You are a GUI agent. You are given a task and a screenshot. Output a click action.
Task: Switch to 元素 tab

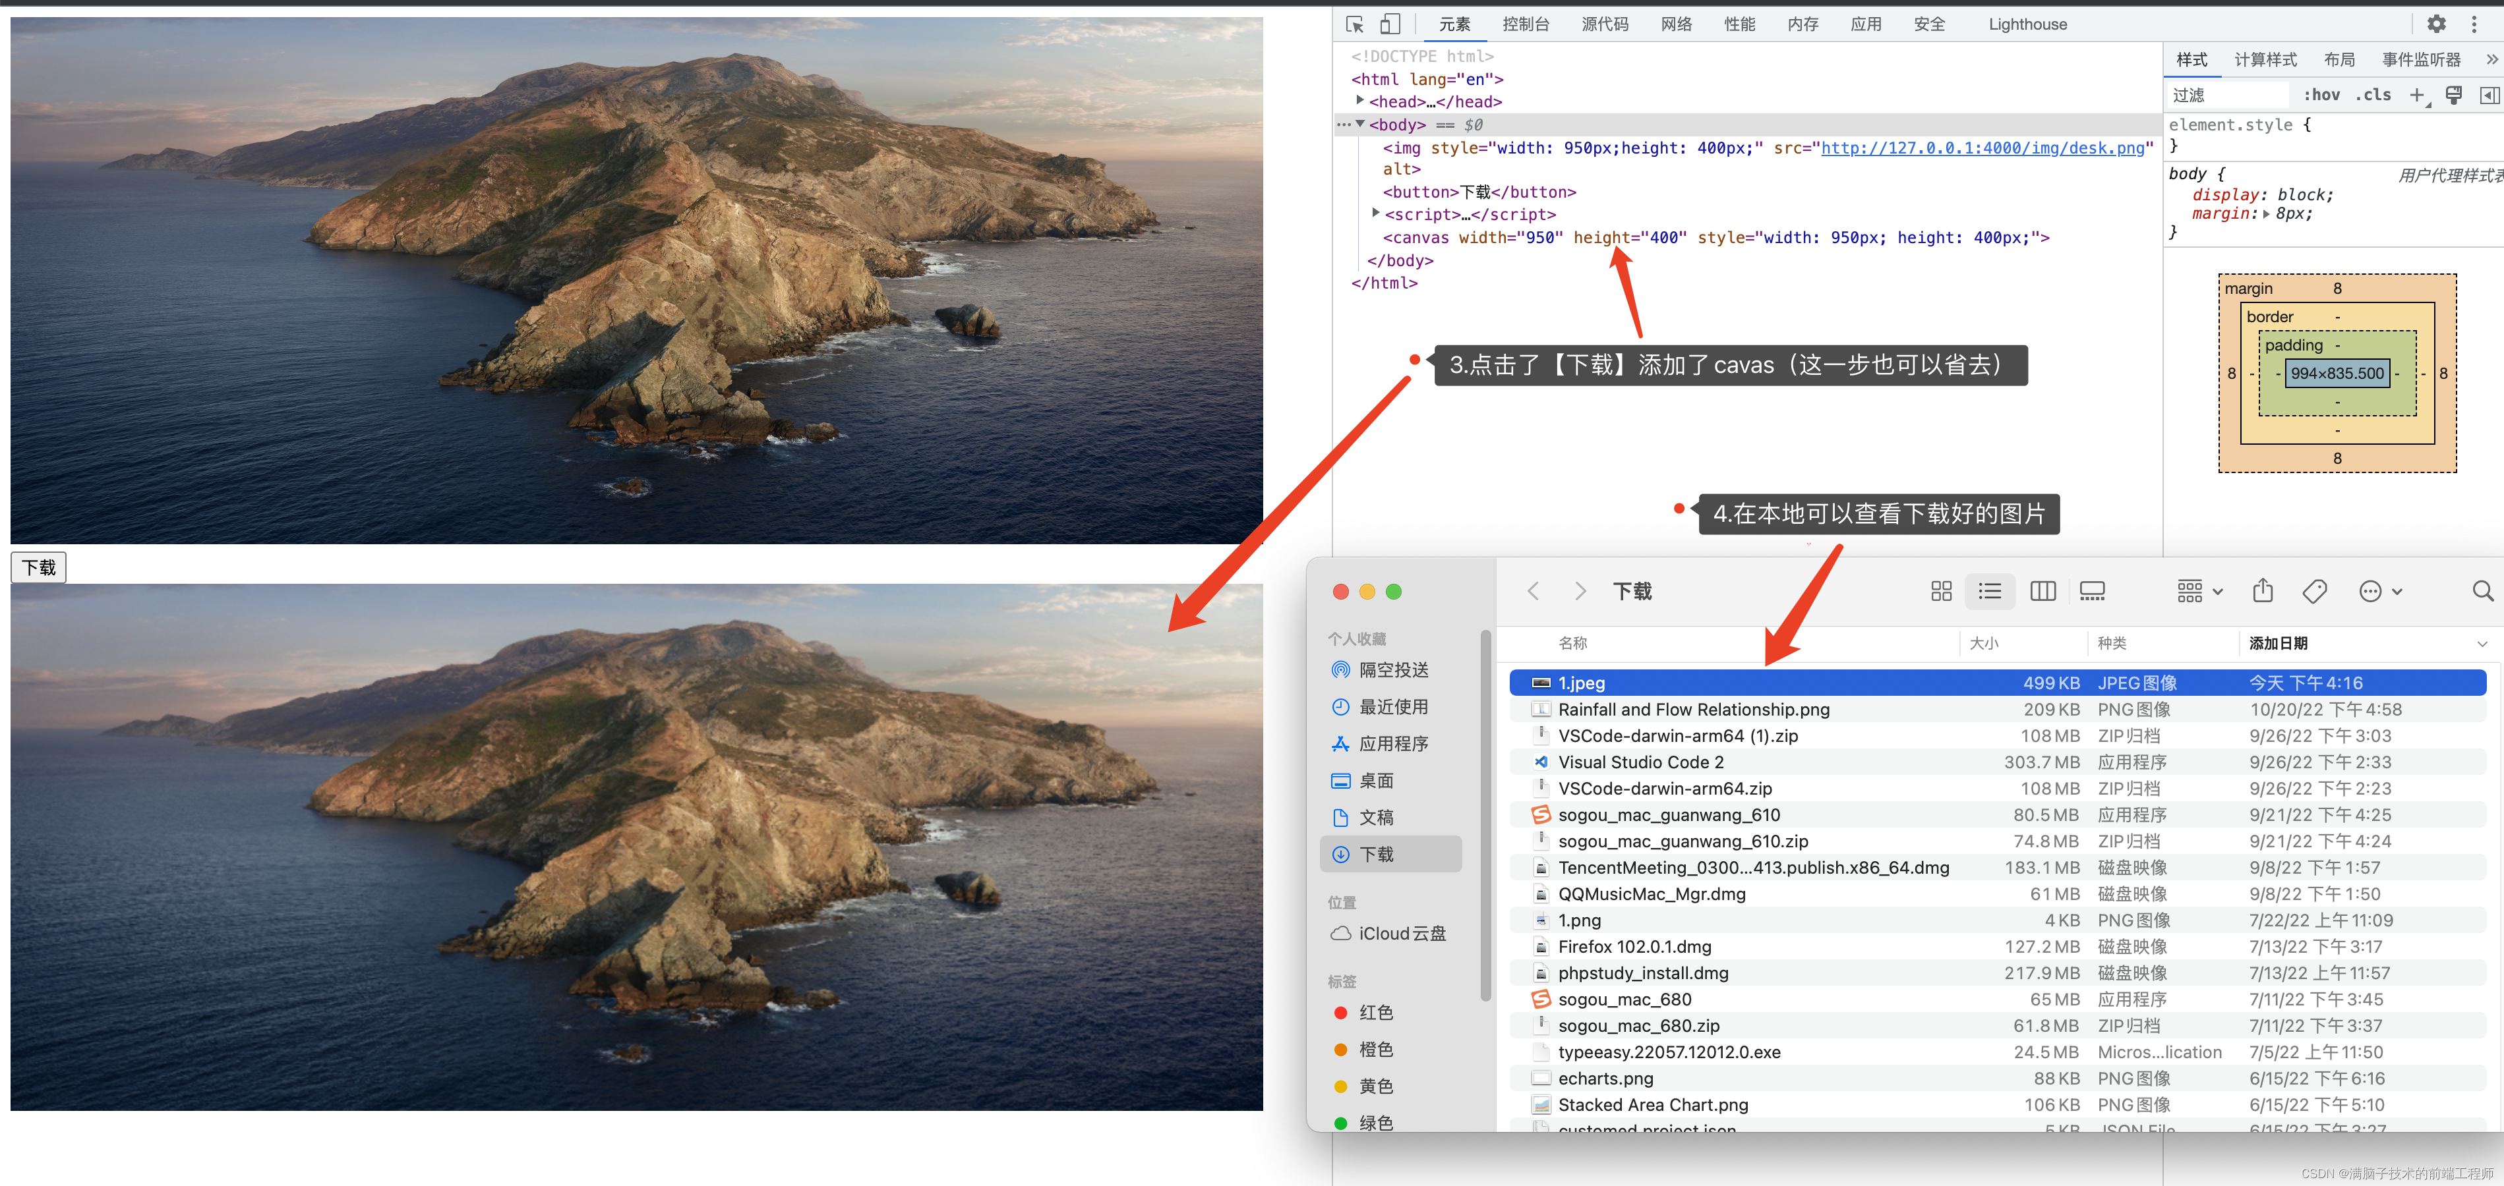(x=1454, y=24)
